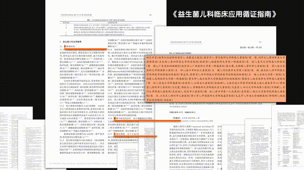The width and height of the screenshot is (304, 170).
Task: Select the heading '3 益生菌儿科应用推荐'
Action: pos(71,42)
